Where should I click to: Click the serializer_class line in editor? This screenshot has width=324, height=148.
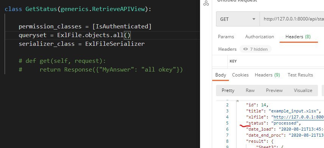(81, 44)
